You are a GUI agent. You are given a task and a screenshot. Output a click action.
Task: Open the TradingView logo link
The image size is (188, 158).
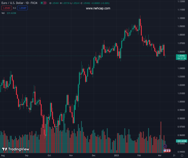coord(15,149)
